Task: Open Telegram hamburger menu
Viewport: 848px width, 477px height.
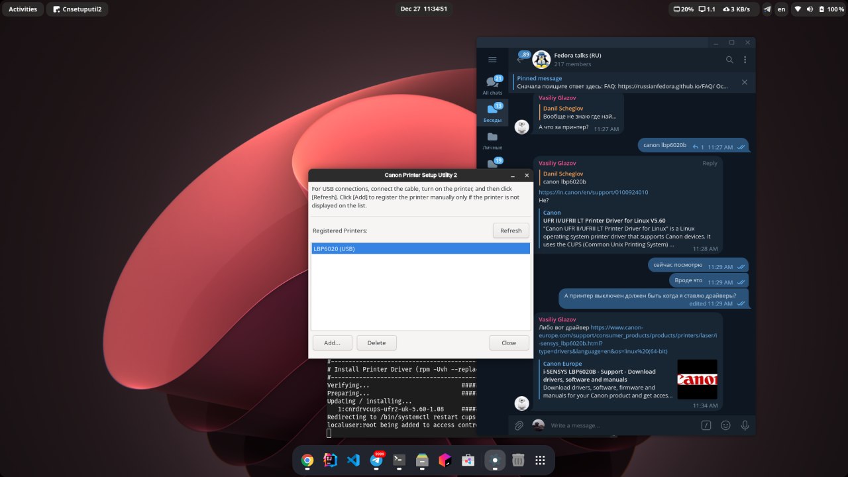Action: coord(492,60)
